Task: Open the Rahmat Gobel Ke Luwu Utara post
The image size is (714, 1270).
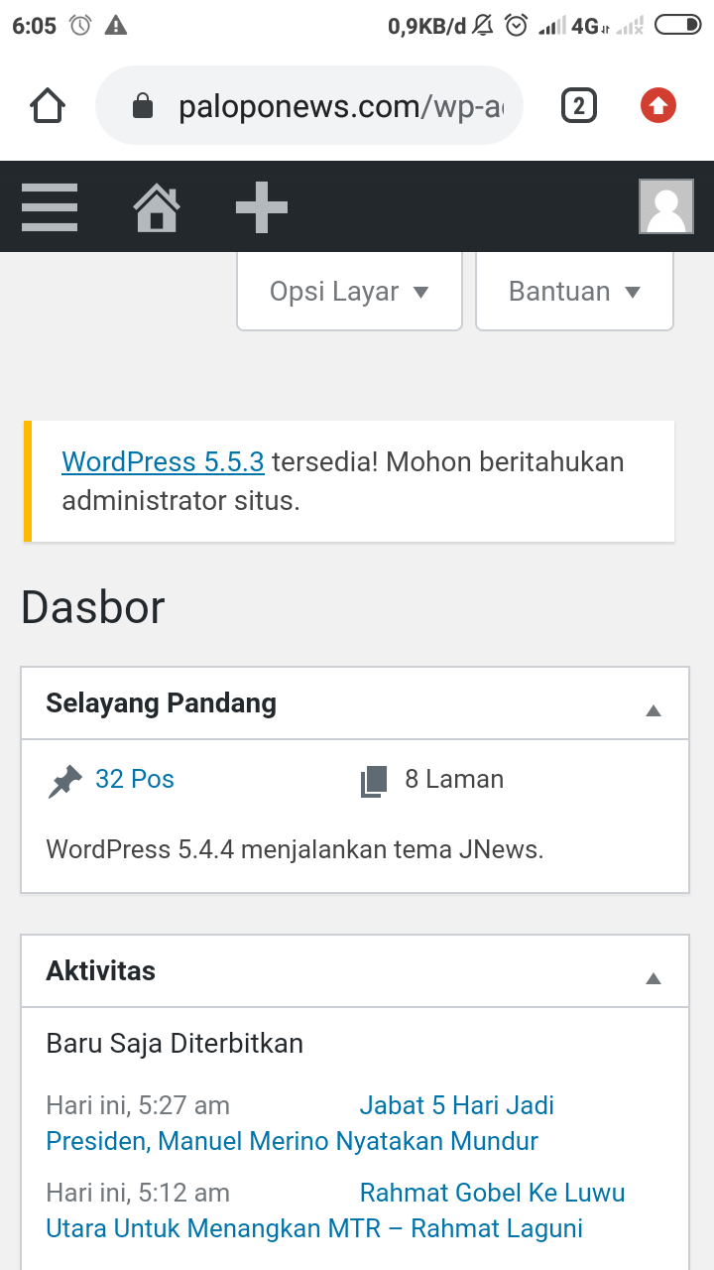Action: pyautogui.click(x=314, y=1228)
